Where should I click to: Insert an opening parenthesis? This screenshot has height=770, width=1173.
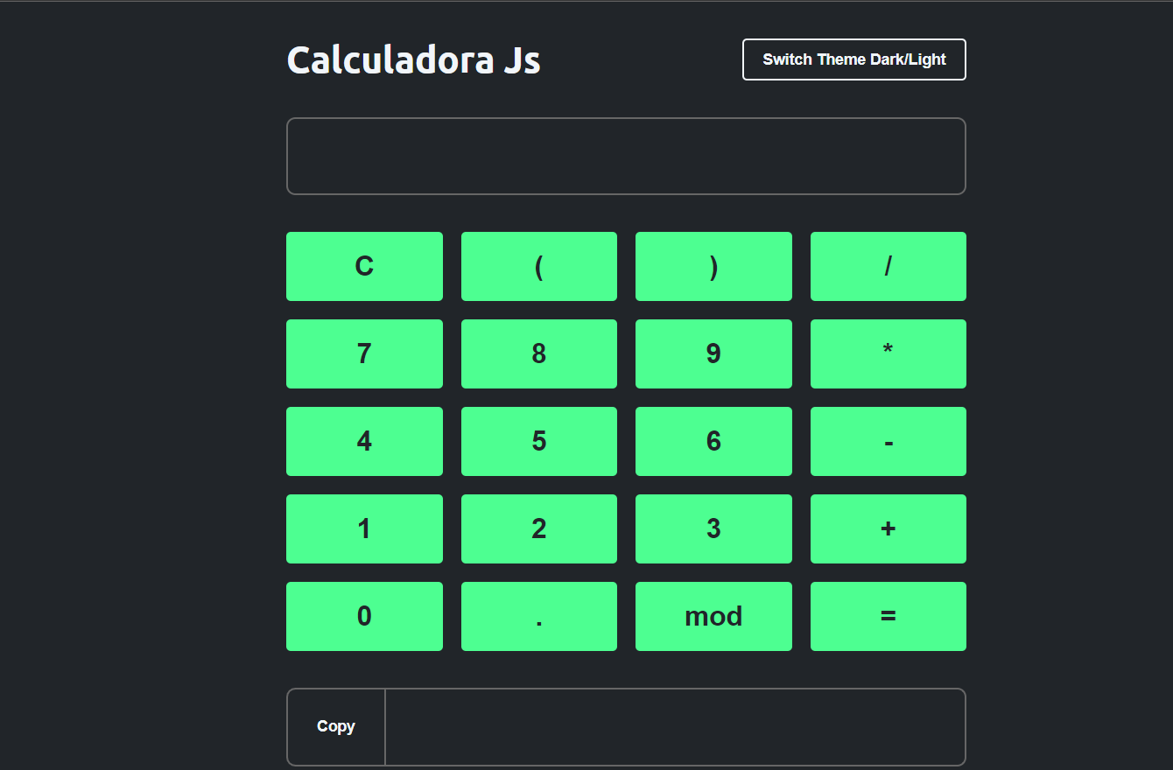(x=538, y=266)
